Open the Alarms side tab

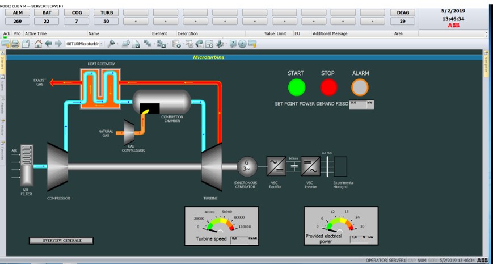2,85
